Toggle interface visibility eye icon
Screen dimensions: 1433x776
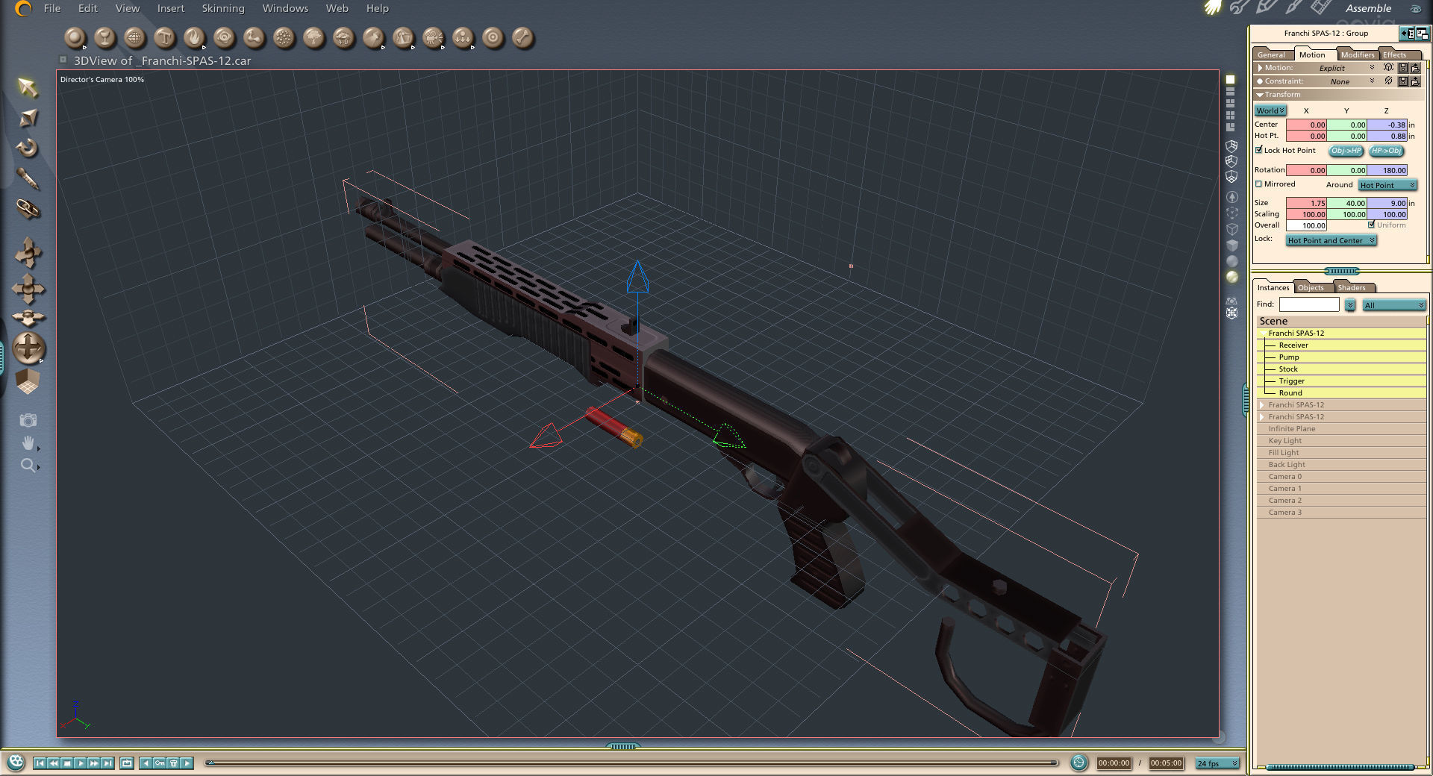[x=1415, y=9]
